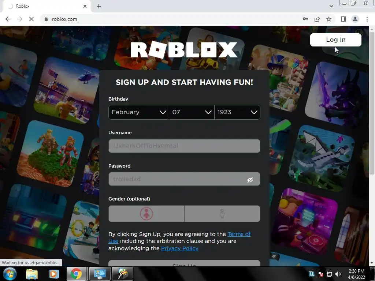Click the ROBLOX logo

pos(184,50)
